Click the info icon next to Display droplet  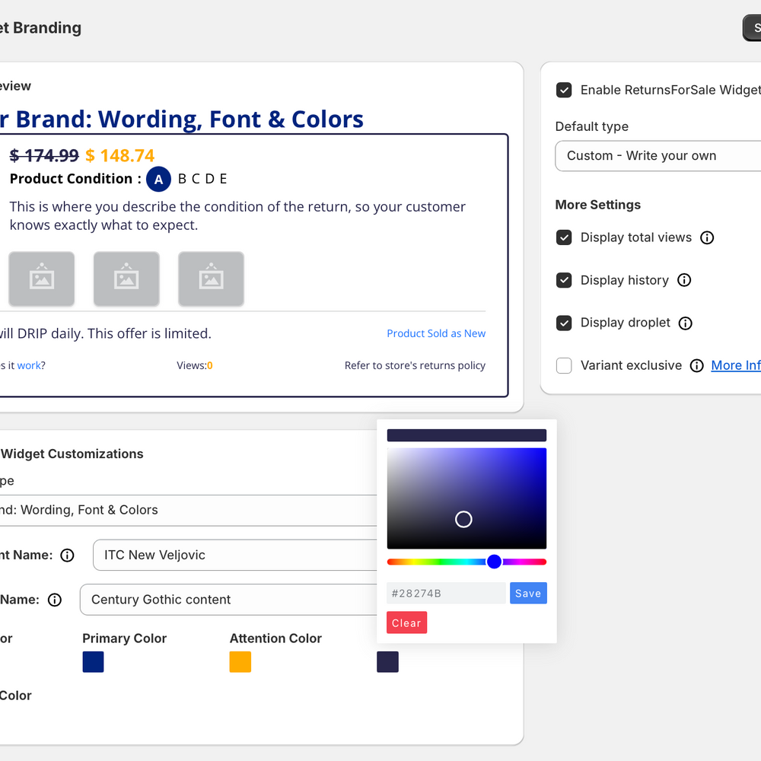(685, 323)
